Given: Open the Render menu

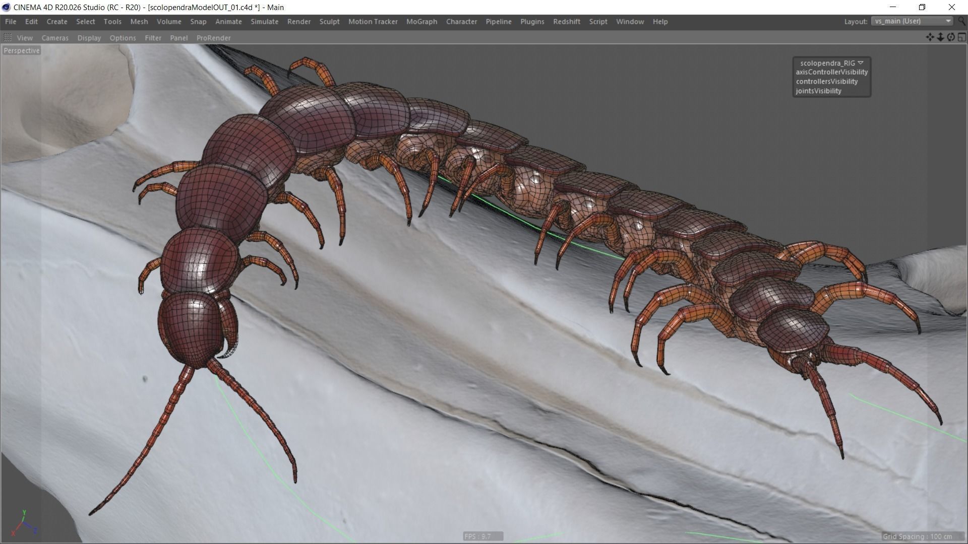Looking at the screenshot, I should (299, 22).
